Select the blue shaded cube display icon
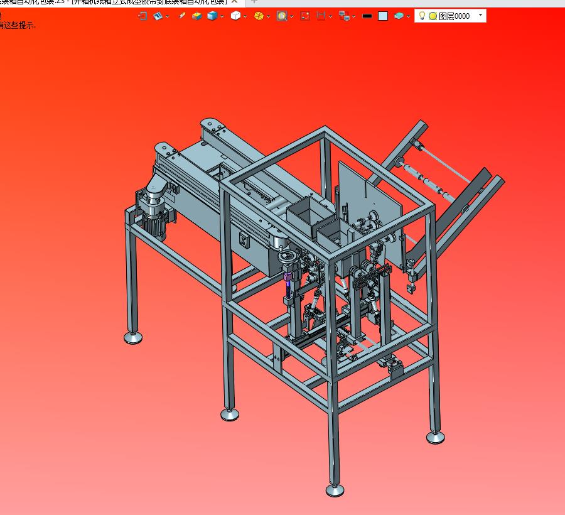 (212, 16)
